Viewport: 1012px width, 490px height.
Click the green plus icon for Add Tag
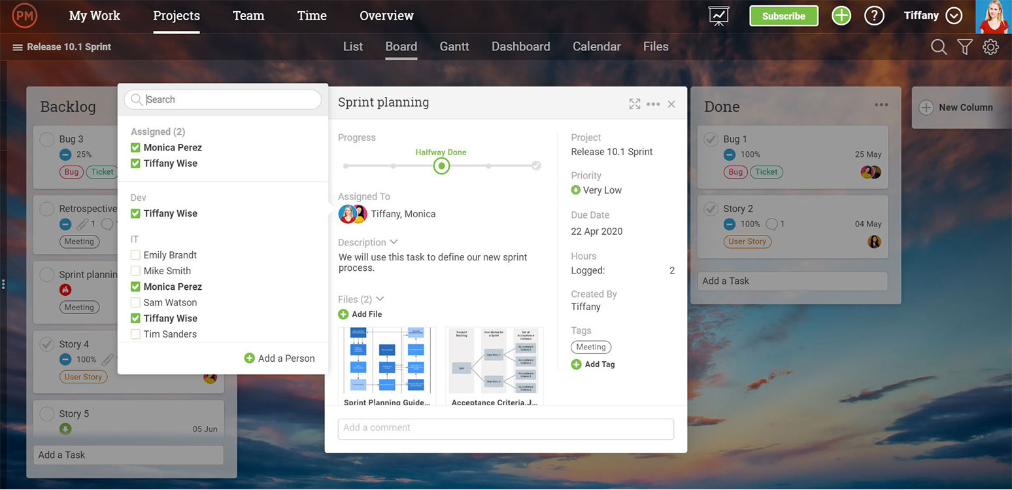click(x=576, y=364)
